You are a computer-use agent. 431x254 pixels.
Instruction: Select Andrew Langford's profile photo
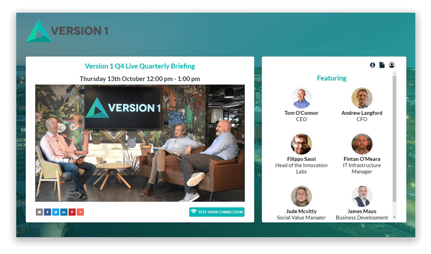click(362, 98)
